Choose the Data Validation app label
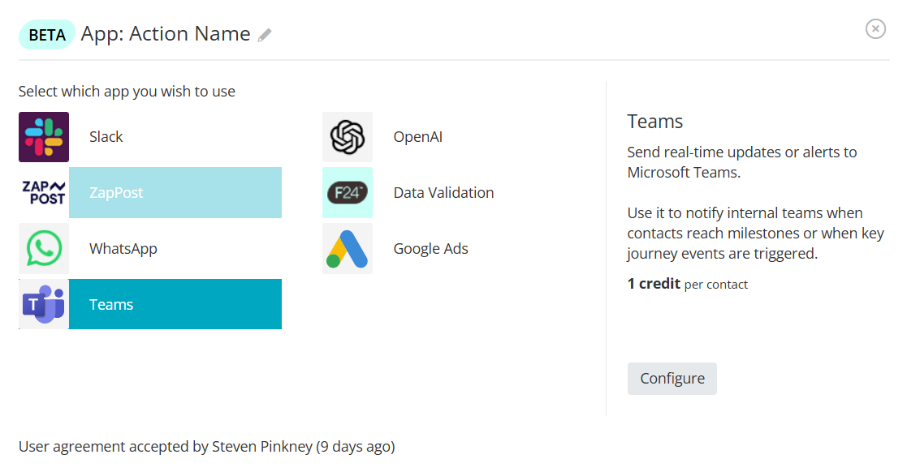Image resolution: width=907 pixels, height=476 pixels. [x=443, y=193]
